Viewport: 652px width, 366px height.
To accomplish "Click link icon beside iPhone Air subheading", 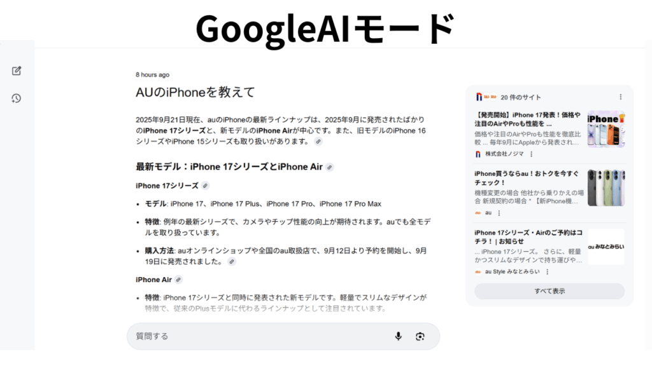I will click(178, 280).
